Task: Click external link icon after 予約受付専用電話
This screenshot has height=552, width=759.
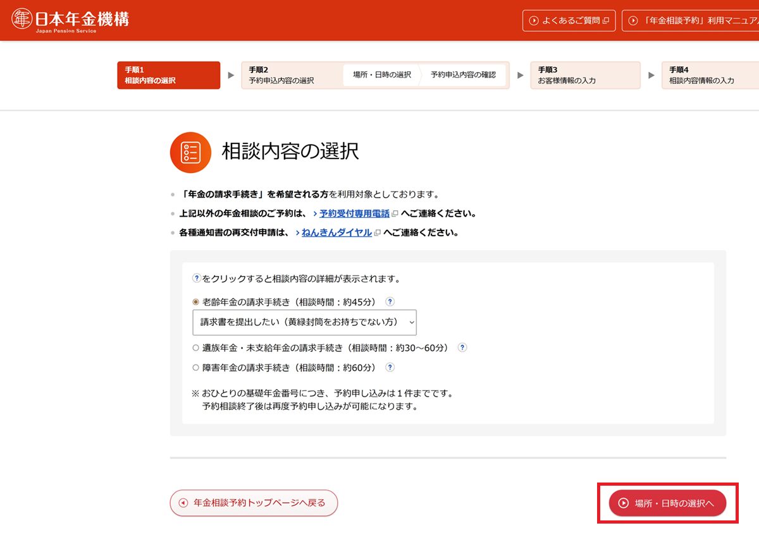Action: click(x=395, y=214)
